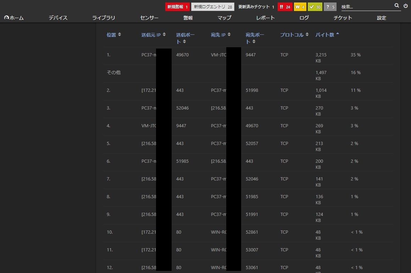The width and height of the screenshot is (411, 273).
Task: Toggle バイト数 sort direction arrow
Action: (338, 34)
